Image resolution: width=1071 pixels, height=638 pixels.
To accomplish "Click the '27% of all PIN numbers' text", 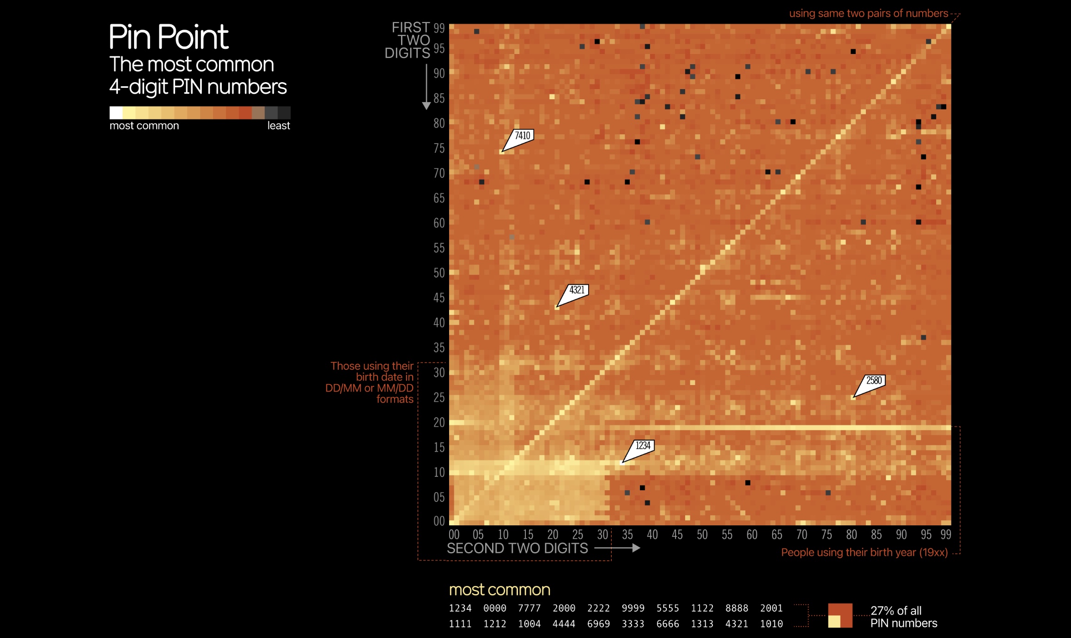I will pos(903,617).
